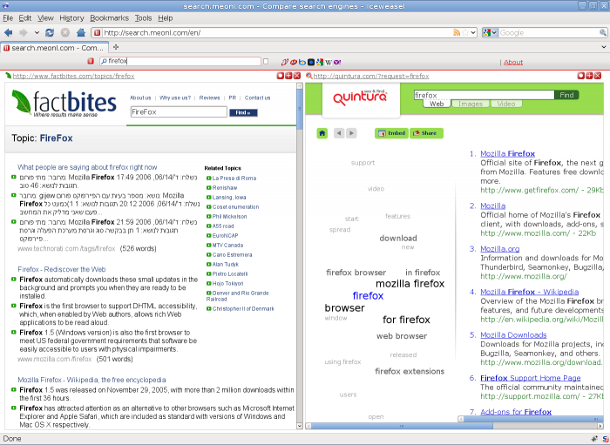
Task: Close the factbites pane with red X
Action: point(297,76)
